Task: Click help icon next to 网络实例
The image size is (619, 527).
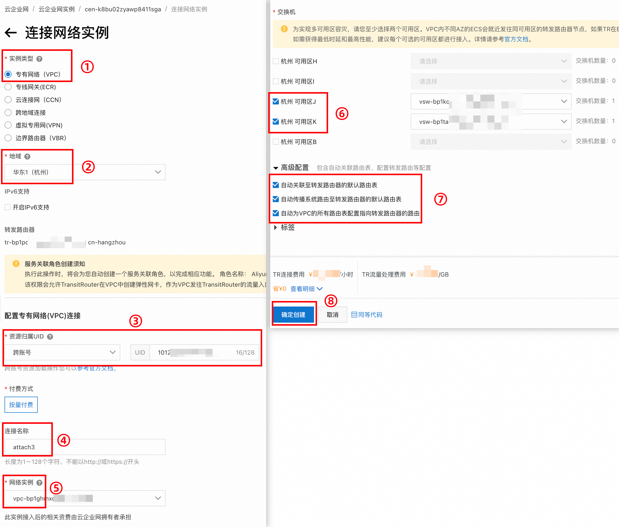Action: pos(40,482)
